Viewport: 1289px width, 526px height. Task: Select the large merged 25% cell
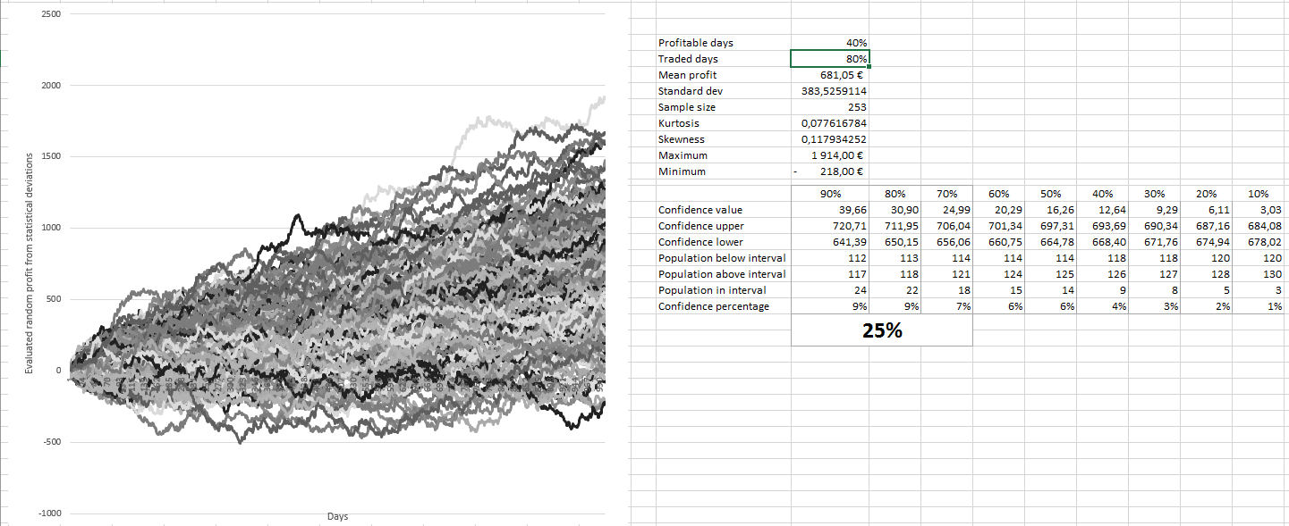[882, 330]
